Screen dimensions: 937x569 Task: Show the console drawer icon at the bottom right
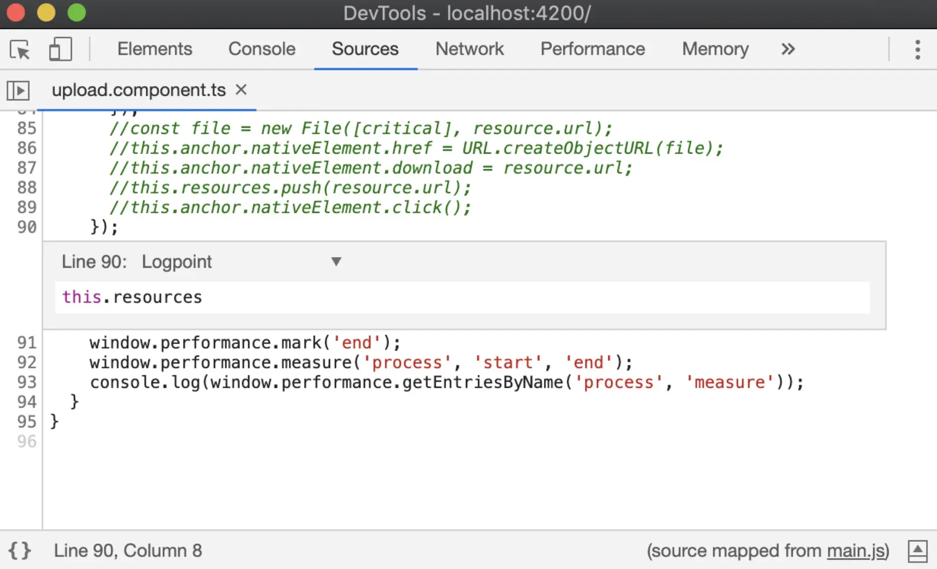(917, 551)
